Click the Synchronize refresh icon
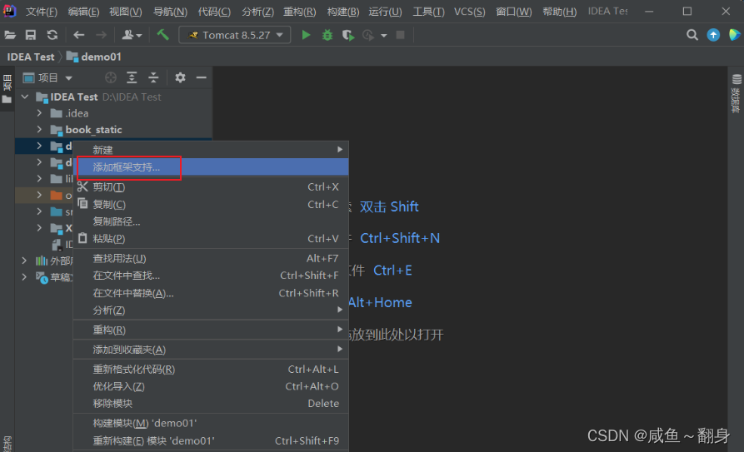The width and height of the screenshot is (744, 452). coord(52,35)
